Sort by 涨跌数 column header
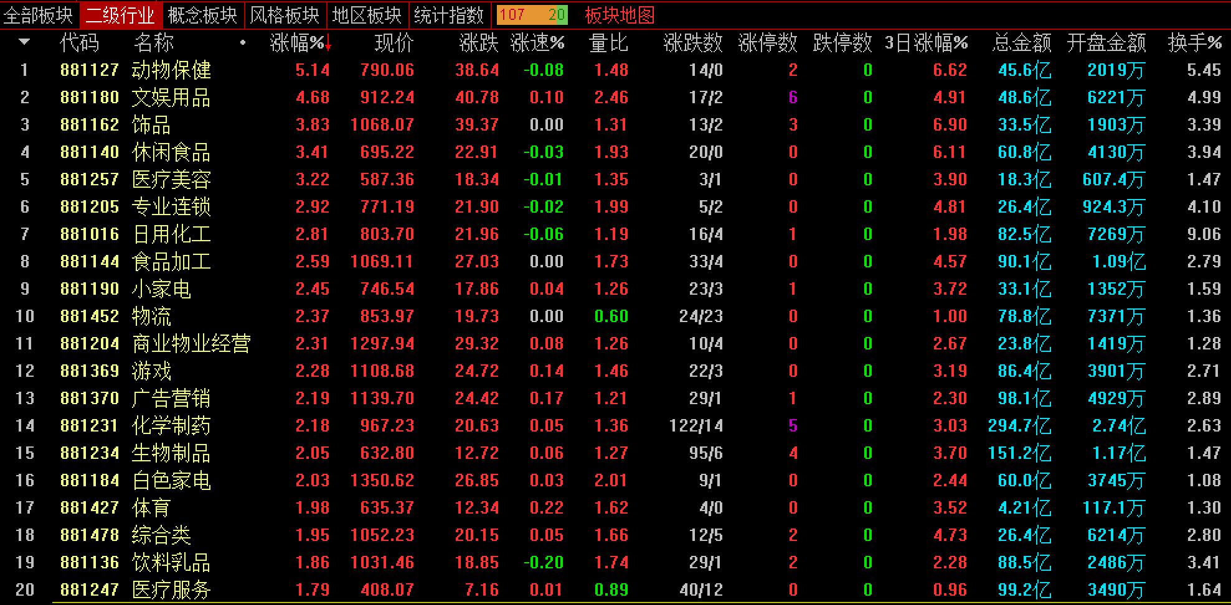This screenshot has width=1231, height=605. [x=693, y=43]
